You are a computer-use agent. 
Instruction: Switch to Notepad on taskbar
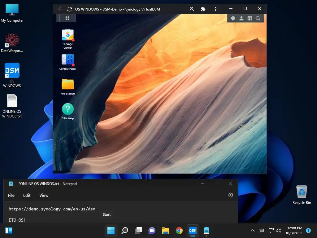click(206, 231)
